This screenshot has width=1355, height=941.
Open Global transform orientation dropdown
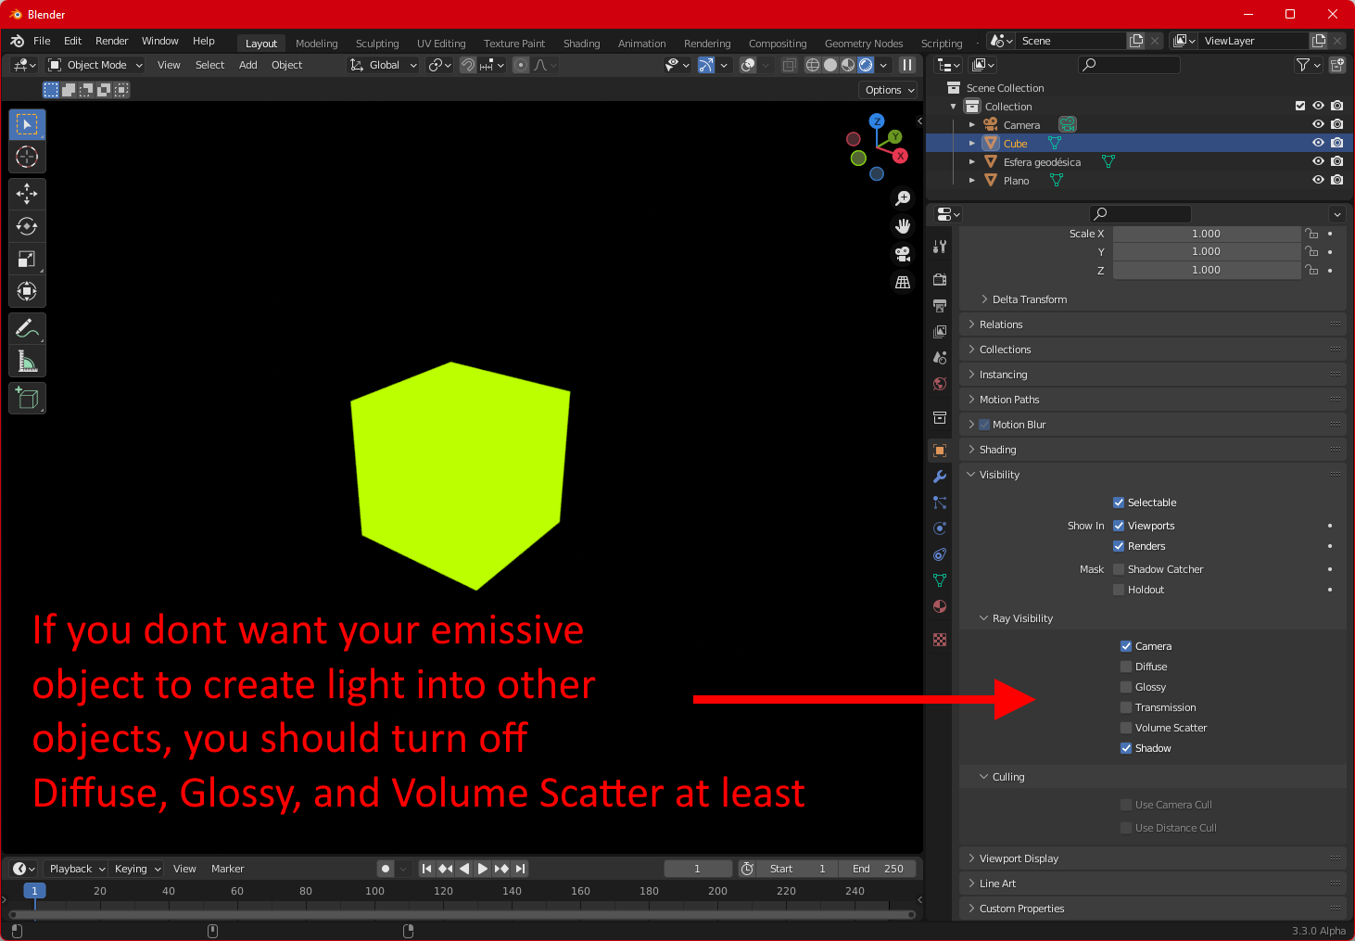tap(384, 65)
